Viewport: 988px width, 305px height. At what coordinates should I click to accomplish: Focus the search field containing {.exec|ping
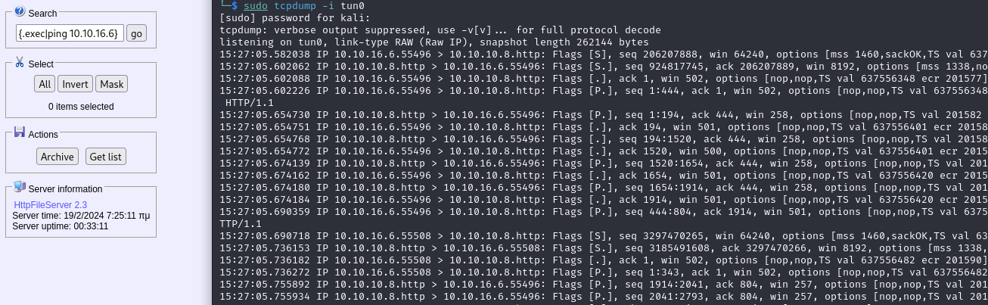pos(70,33)
